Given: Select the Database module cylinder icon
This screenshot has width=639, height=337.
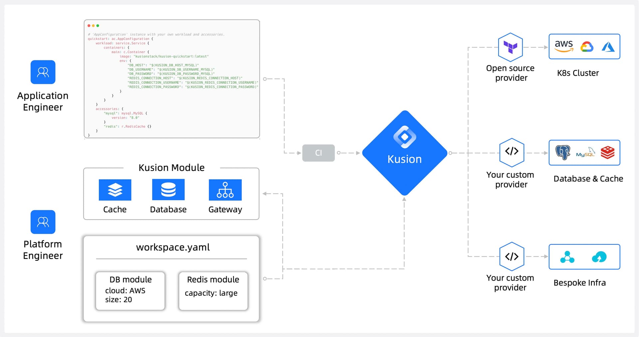Looking at the screenshot, I should coord(168,190).
